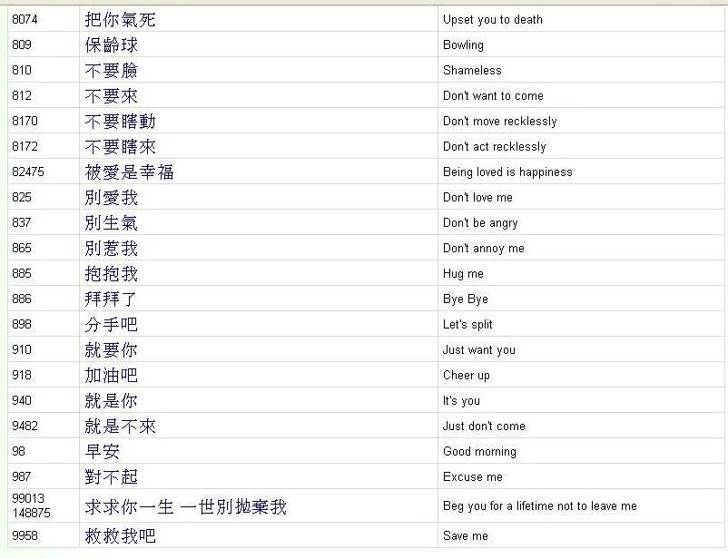
Task: Select the Chinese phrase 就是不來
Action: coord(120,427)
